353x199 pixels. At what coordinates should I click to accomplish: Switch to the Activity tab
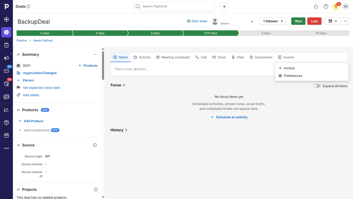142,57
